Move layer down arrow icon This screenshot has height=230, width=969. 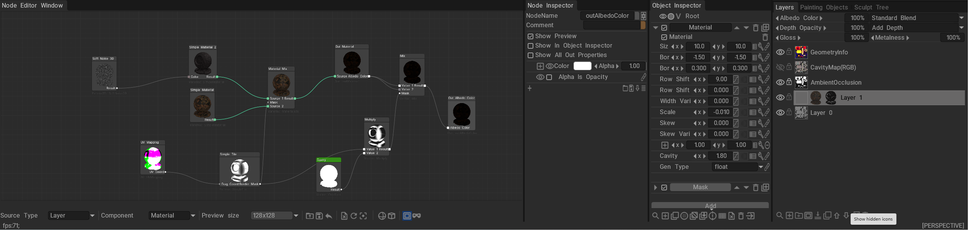tap(846, 215)
